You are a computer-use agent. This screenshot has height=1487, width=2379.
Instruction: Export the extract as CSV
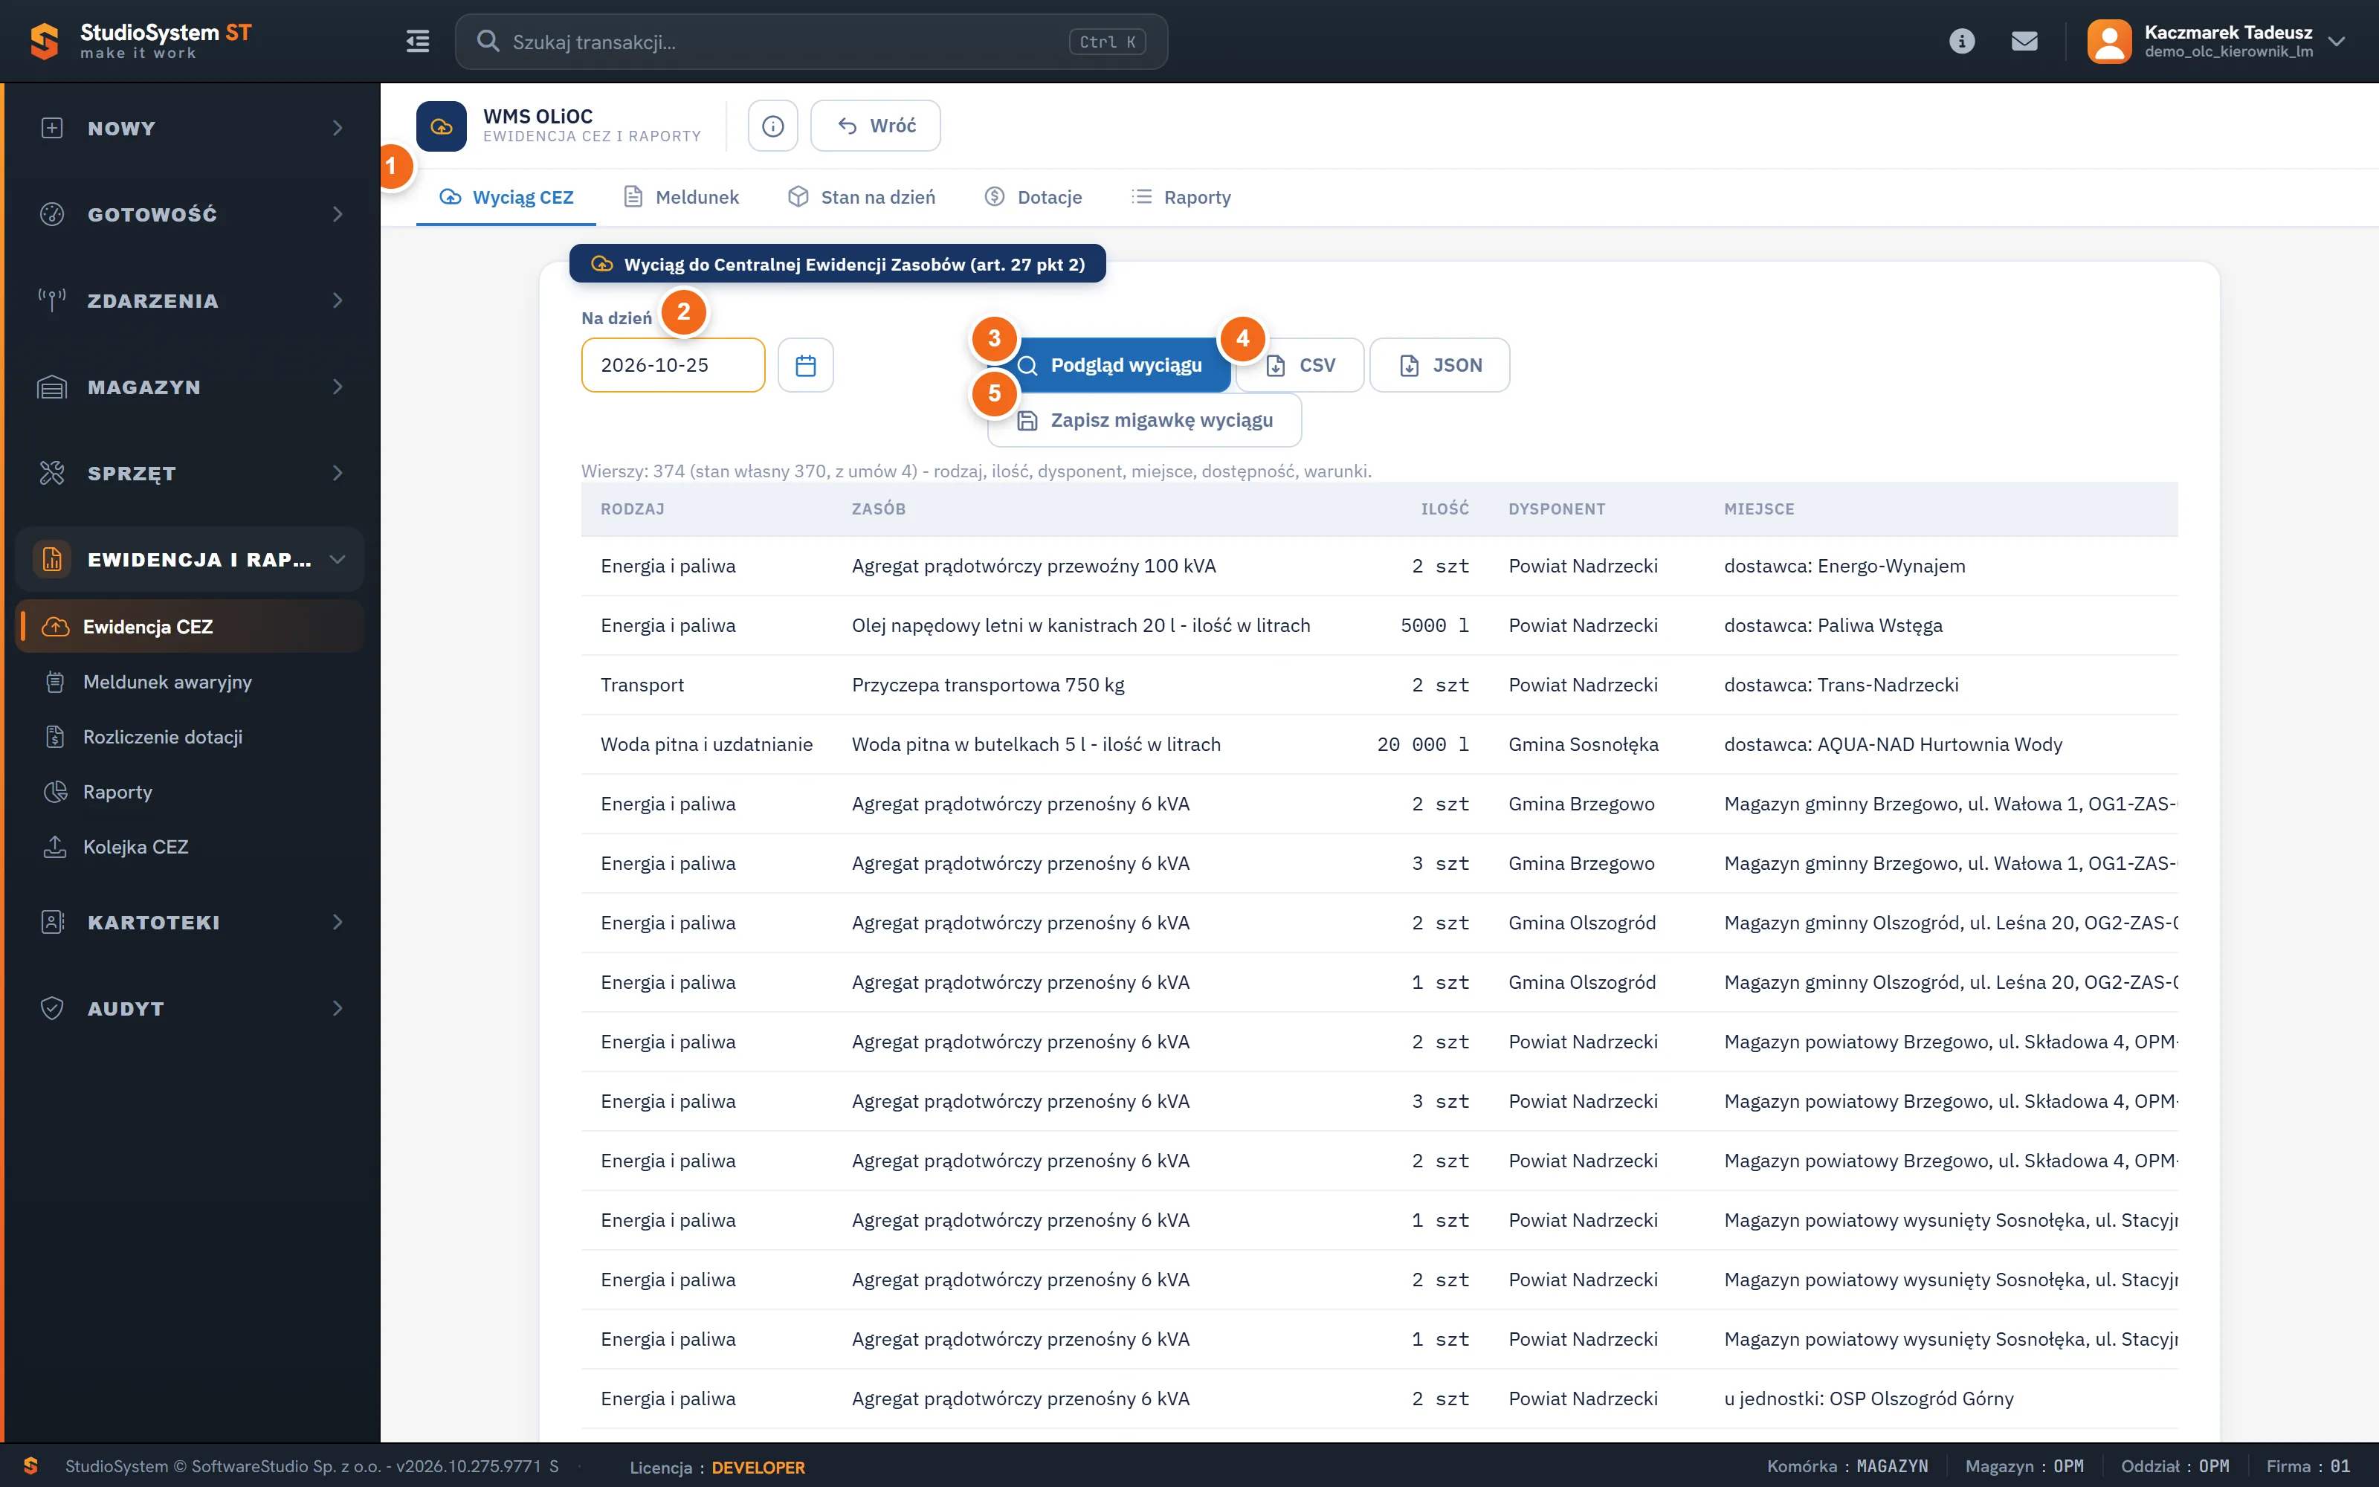[x=1300, y=365]
